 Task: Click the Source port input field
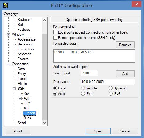(x=89, y=73)
